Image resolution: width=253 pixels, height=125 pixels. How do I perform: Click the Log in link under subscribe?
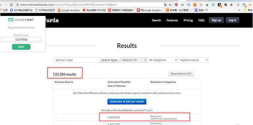point(149,110)
